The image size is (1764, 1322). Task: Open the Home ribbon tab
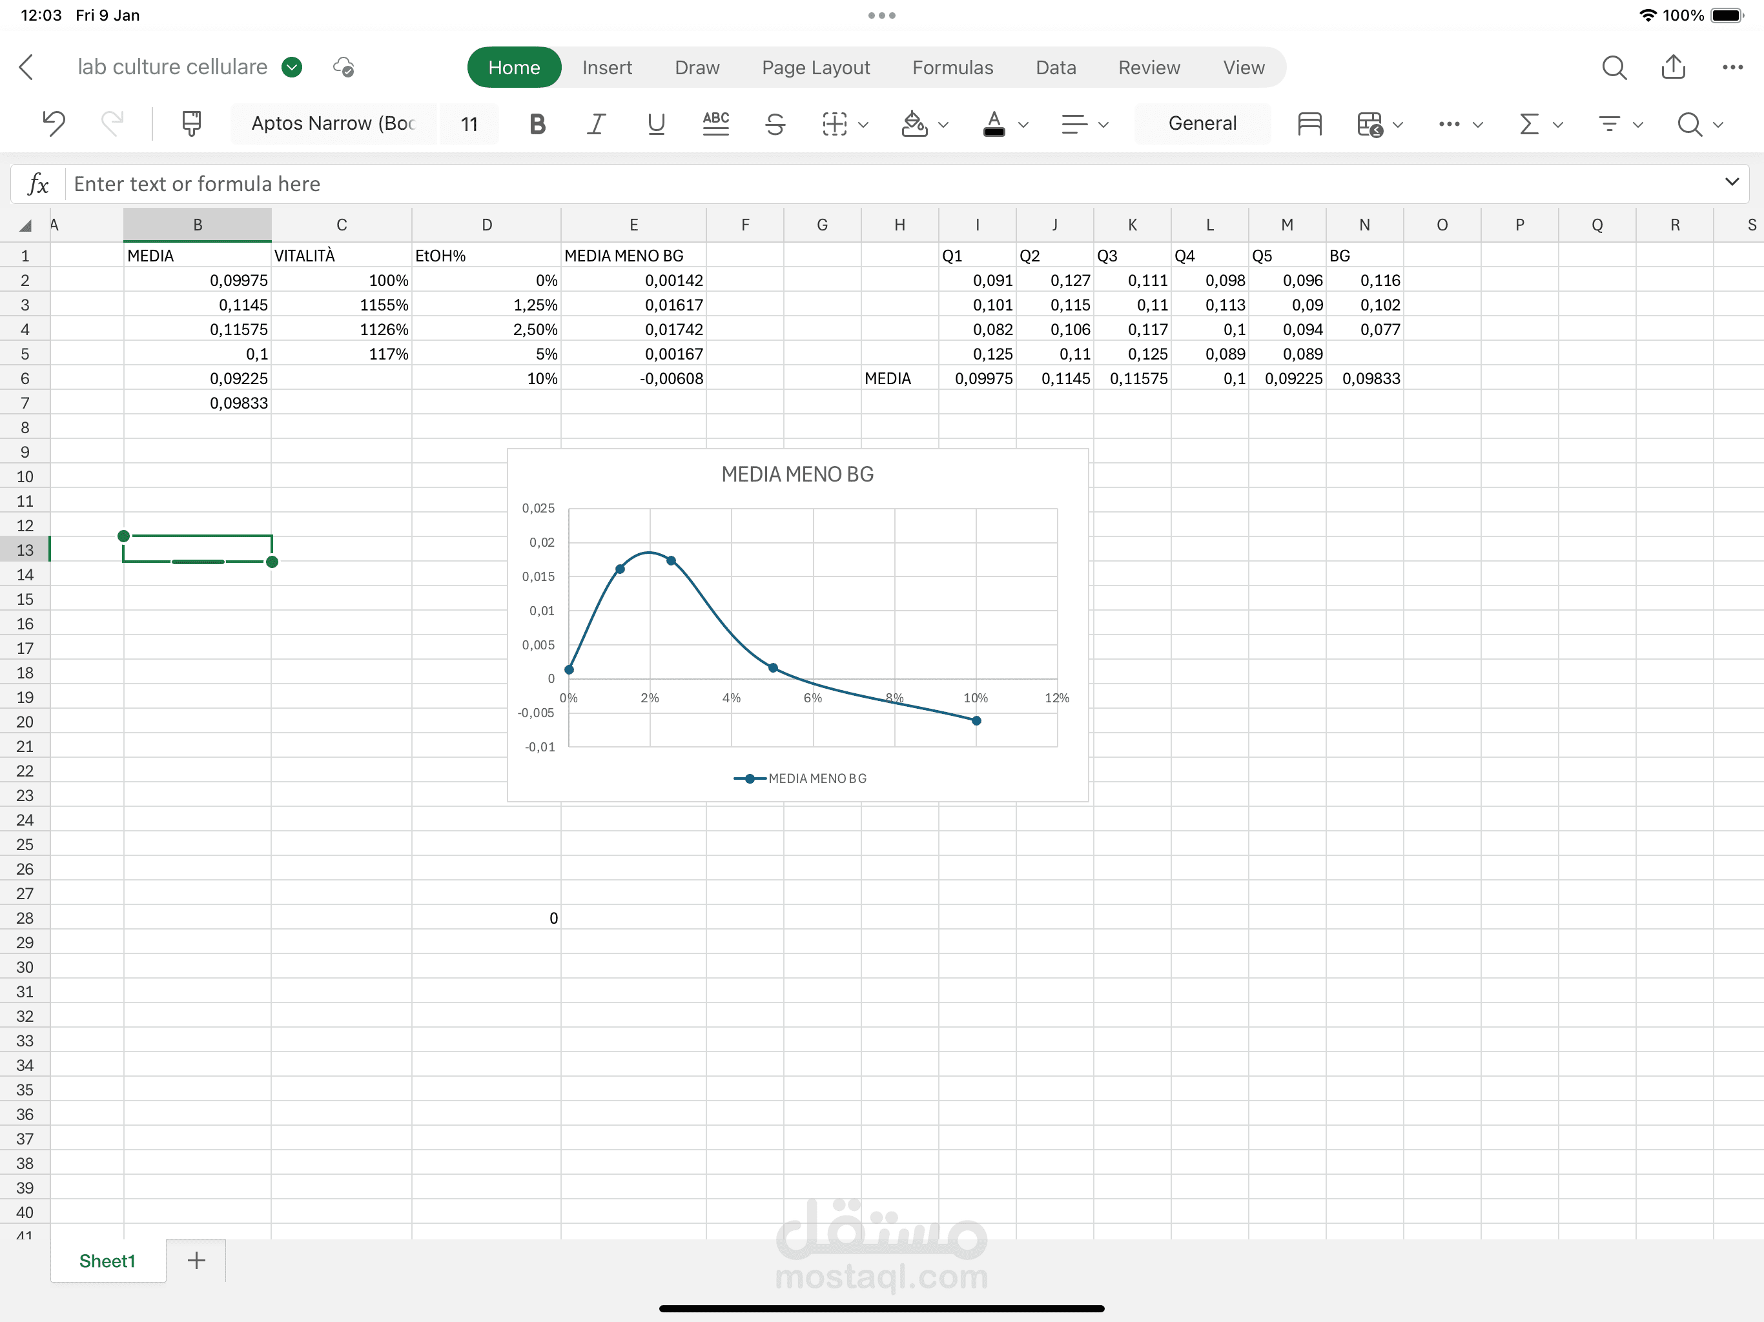[x=513, y=68]
